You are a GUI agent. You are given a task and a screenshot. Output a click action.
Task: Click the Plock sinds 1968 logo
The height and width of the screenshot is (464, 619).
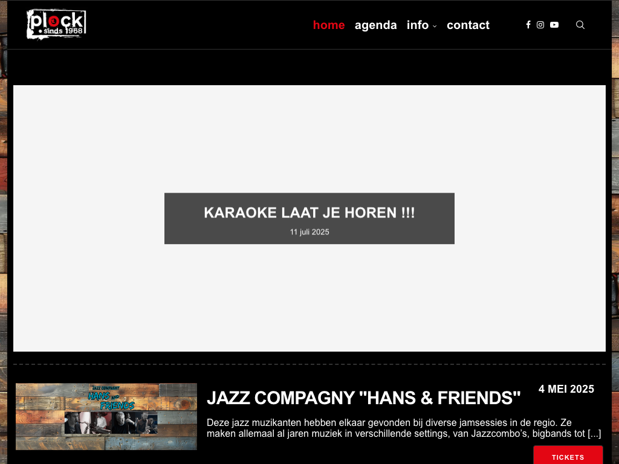56,24
